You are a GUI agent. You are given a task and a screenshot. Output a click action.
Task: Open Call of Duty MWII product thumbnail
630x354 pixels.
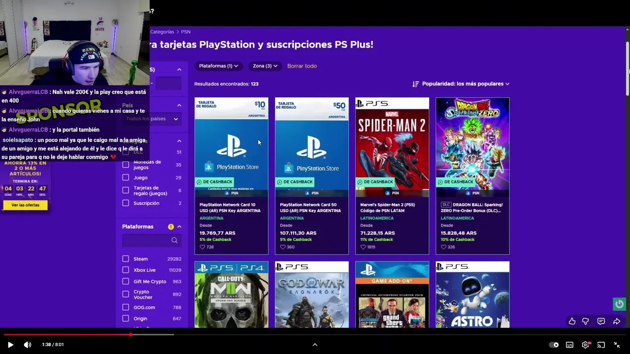[x=231, y=295]
